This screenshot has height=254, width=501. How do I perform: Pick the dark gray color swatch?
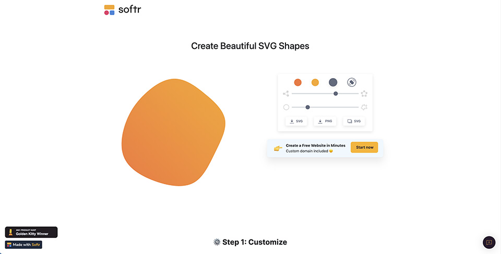click(333, 82)
